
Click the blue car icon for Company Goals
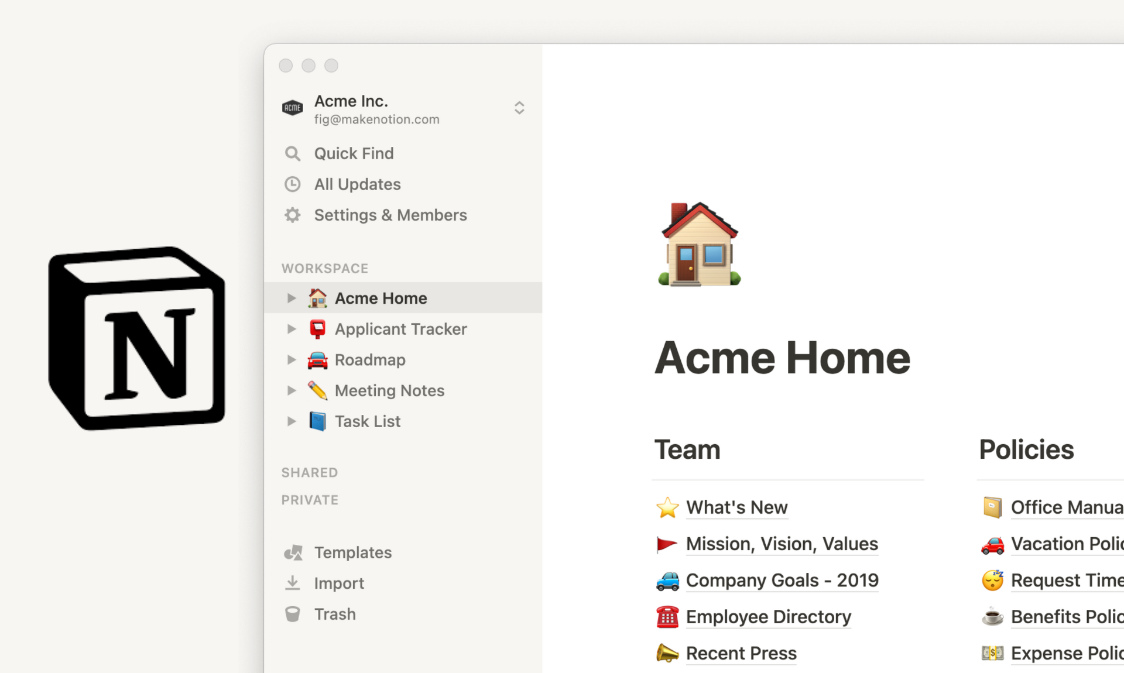tap(667, 581)
